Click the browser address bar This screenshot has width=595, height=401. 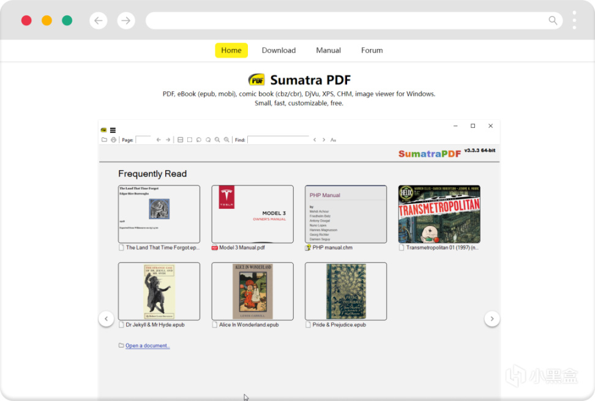coord(354,20)
